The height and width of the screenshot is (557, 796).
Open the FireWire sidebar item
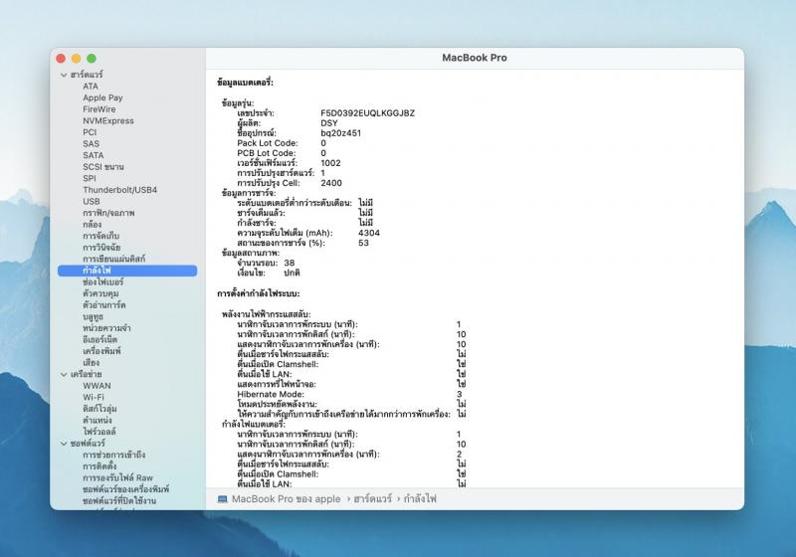(x=99, y=109)
